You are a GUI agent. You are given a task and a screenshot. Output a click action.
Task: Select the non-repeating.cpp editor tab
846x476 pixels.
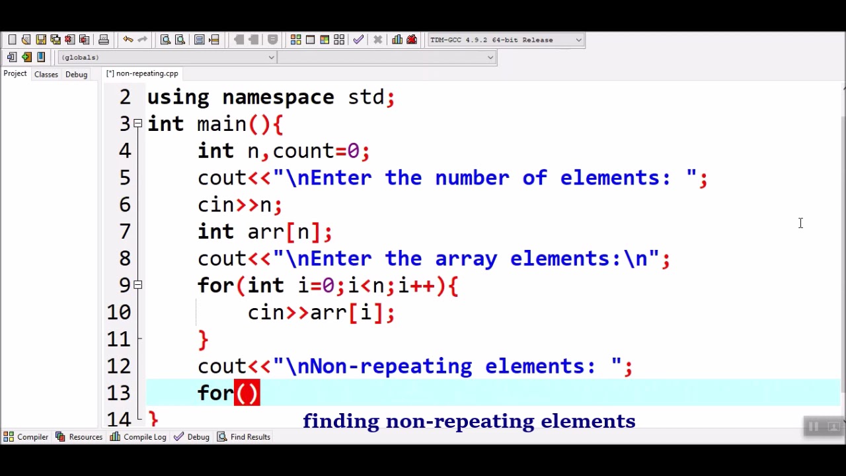click(x=142, y=73)
